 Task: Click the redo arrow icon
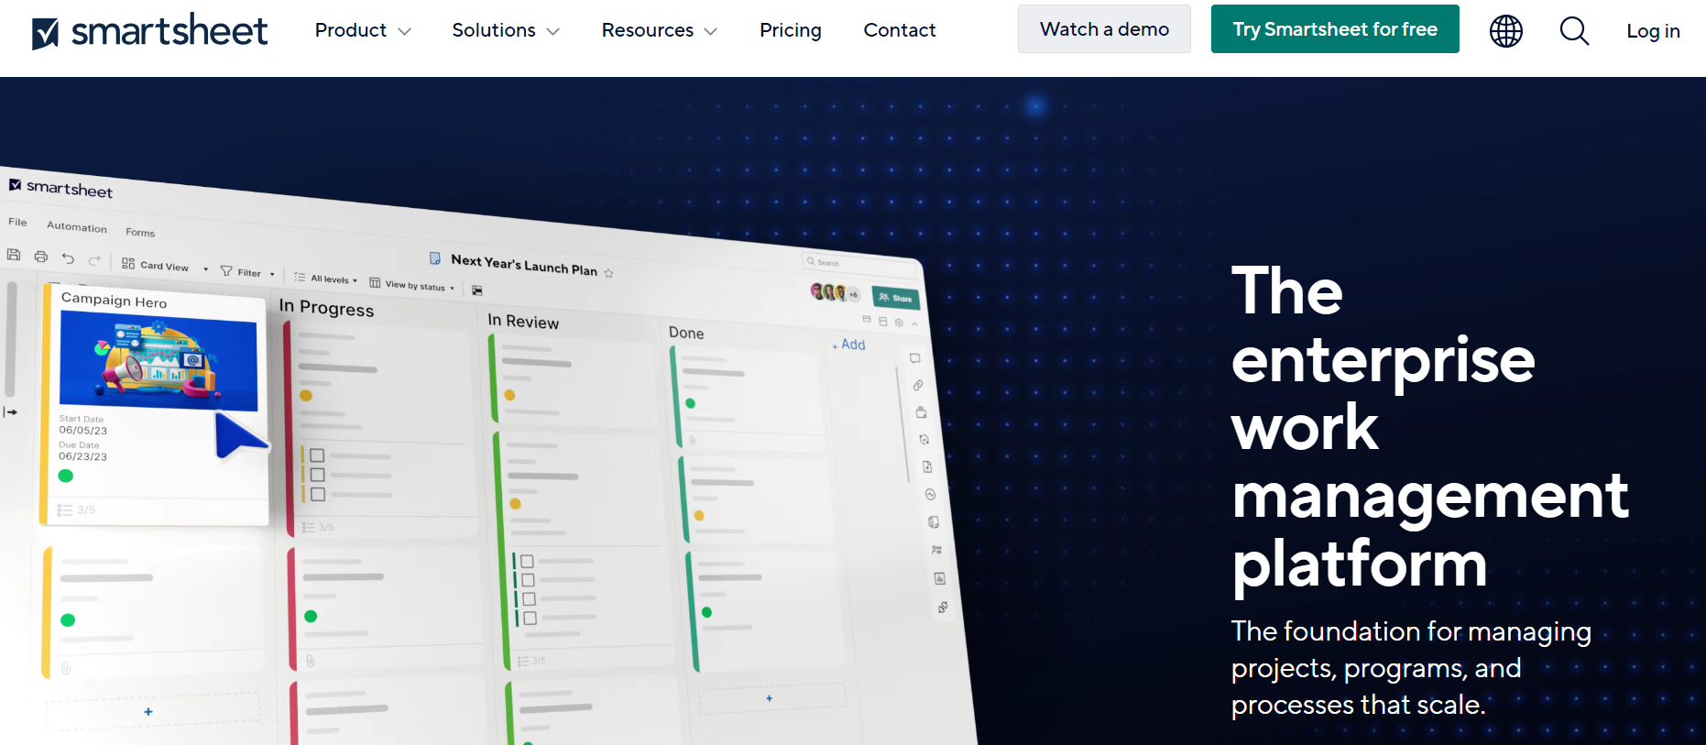point(93,260)
